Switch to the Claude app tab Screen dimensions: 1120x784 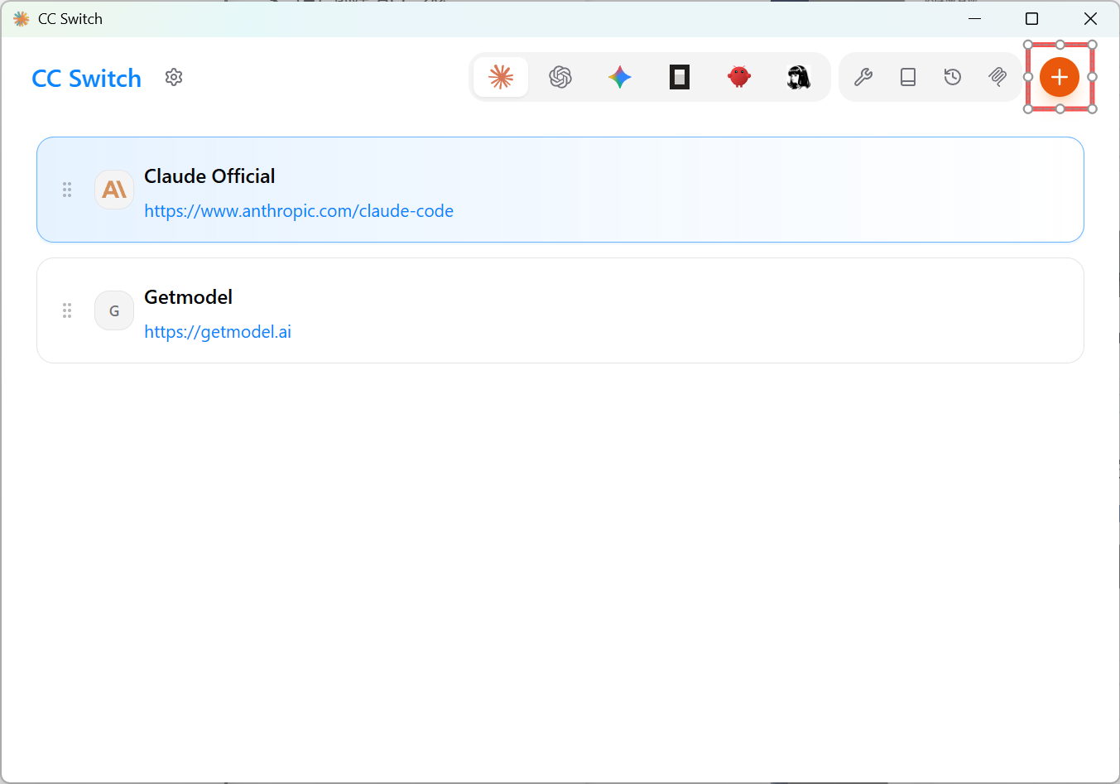click(501, 77)
